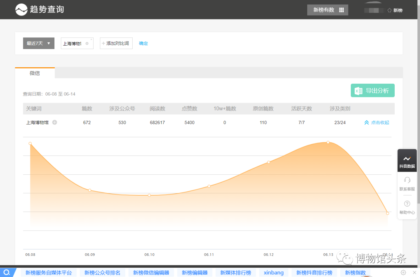The image size is (420, 277).
Task: Click the 涉及公众号 column header
Action: click(x=122, y=109)
